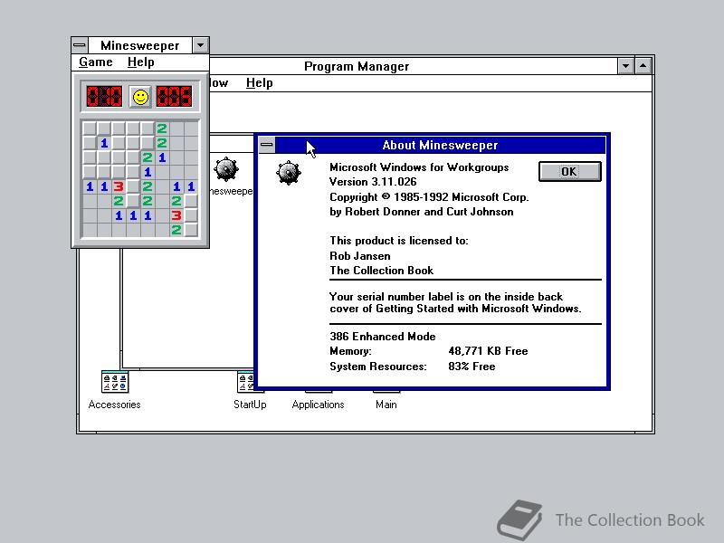The image size is (724, 543).
Task: Open the Game menu in Minesweeper
Action: 96,62
